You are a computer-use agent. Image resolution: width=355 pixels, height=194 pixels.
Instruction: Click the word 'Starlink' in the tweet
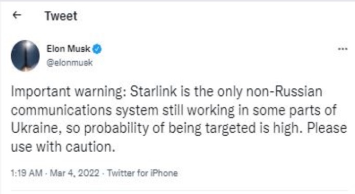click(153, 91)
